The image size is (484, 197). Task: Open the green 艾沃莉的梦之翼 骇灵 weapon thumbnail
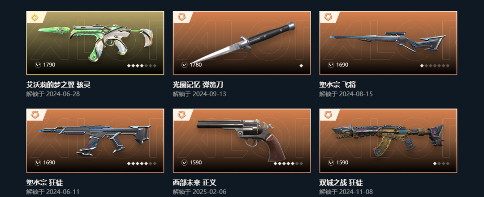pos(95,43)
